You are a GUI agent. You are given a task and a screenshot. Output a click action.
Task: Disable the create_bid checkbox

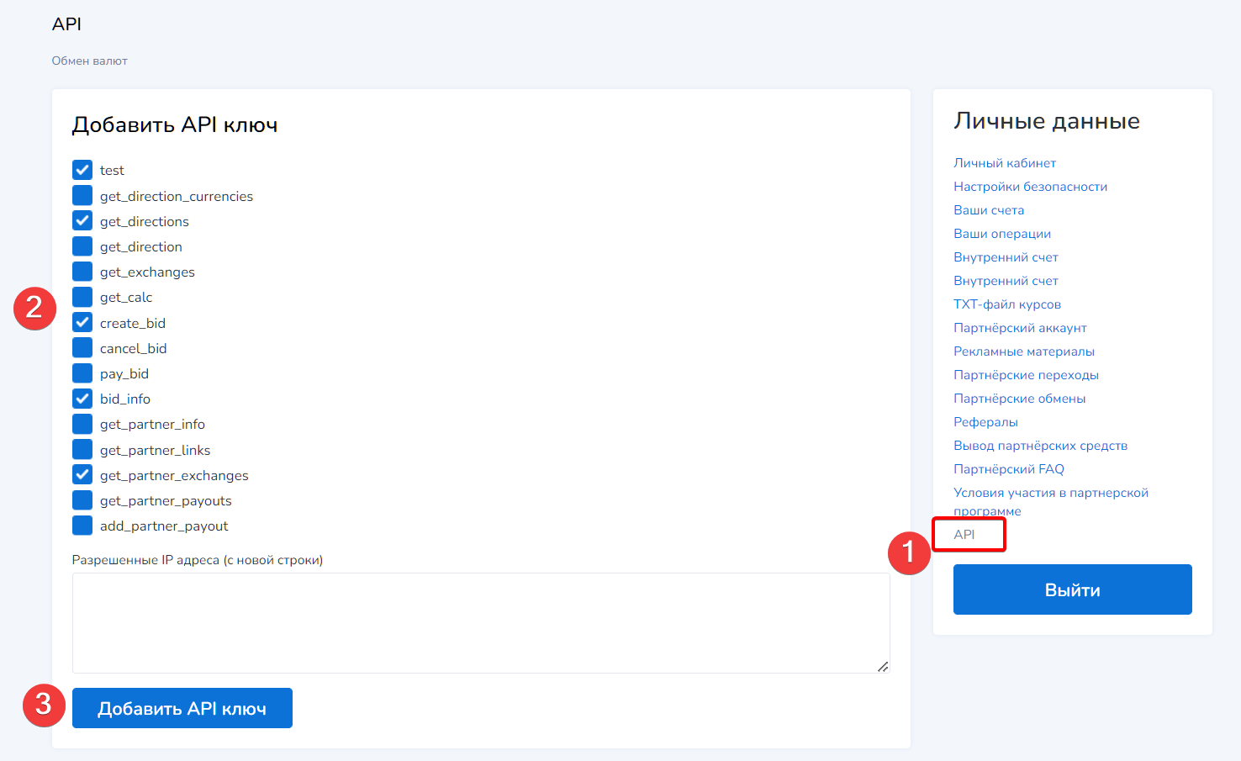[x=82, y=323]
